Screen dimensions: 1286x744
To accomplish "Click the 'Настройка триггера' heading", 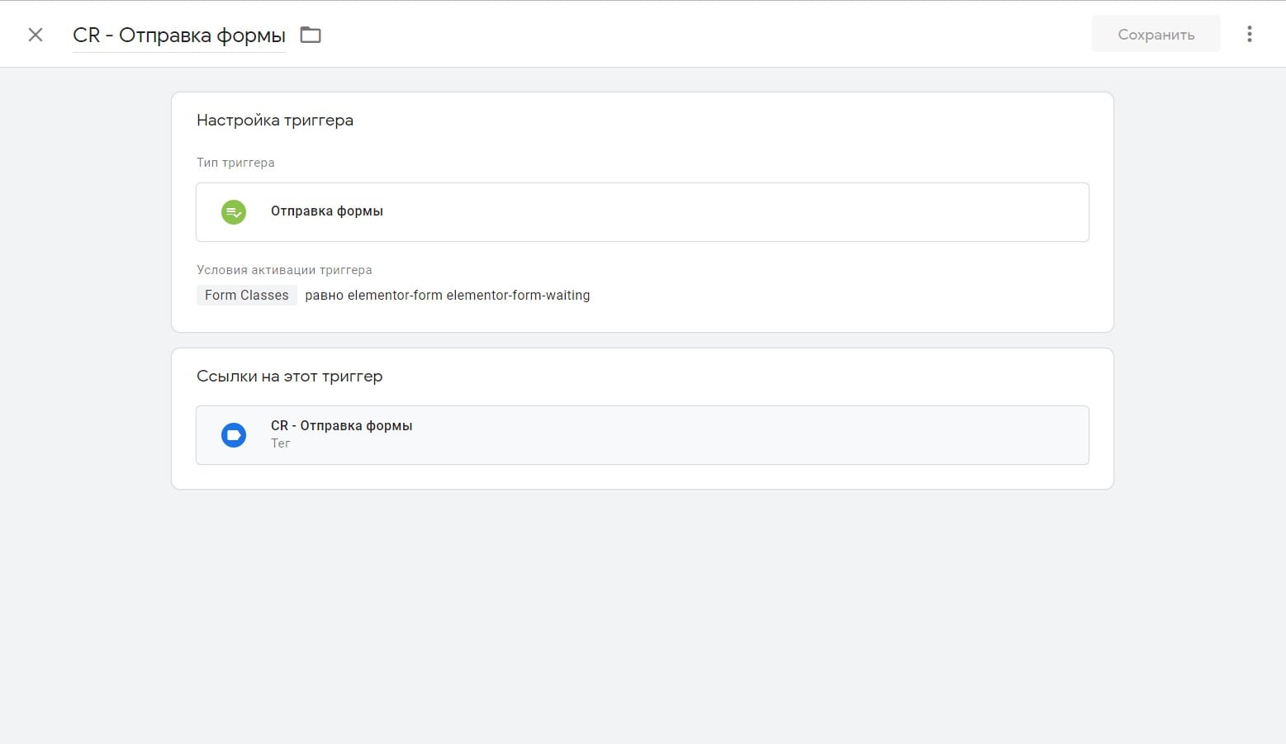I will coord(274,121).
